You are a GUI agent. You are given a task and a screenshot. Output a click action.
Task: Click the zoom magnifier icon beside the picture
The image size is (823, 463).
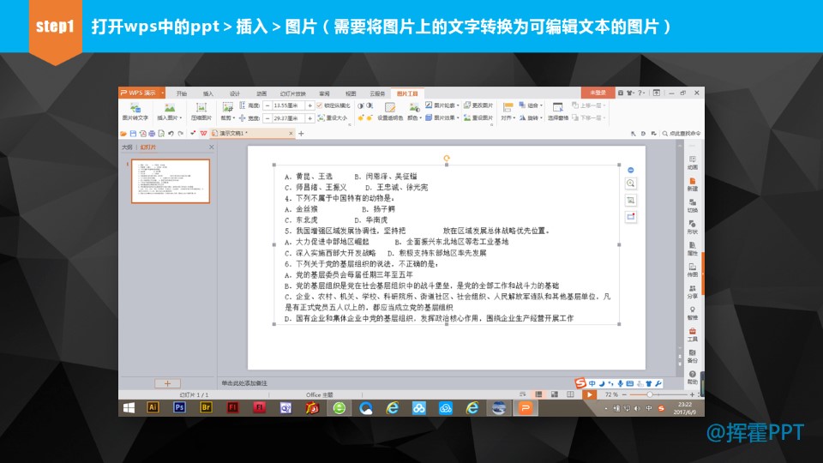coord(631,183)
